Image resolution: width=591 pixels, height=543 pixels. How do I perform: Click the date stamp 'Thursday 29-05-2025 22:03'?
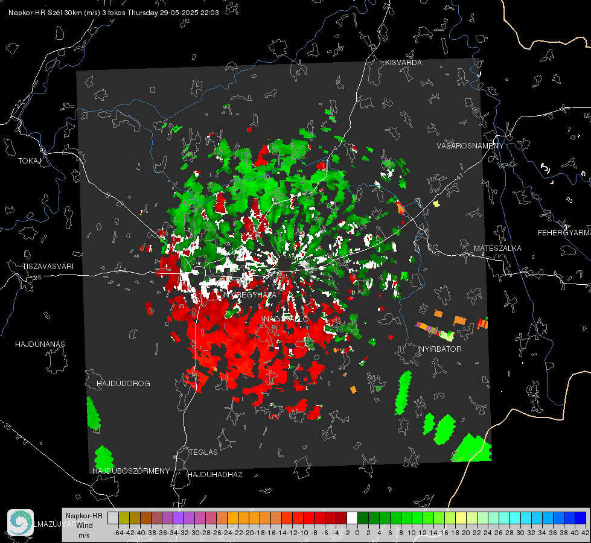[173, 13]
